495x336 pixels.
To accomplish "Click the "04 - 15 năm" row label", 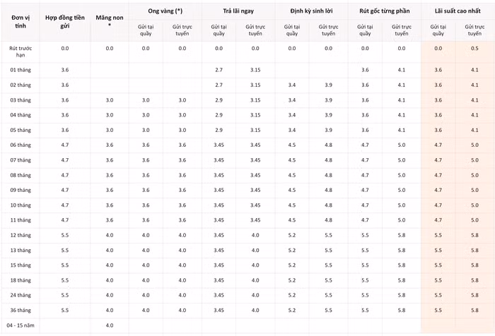I will click(x=20, y=325).
